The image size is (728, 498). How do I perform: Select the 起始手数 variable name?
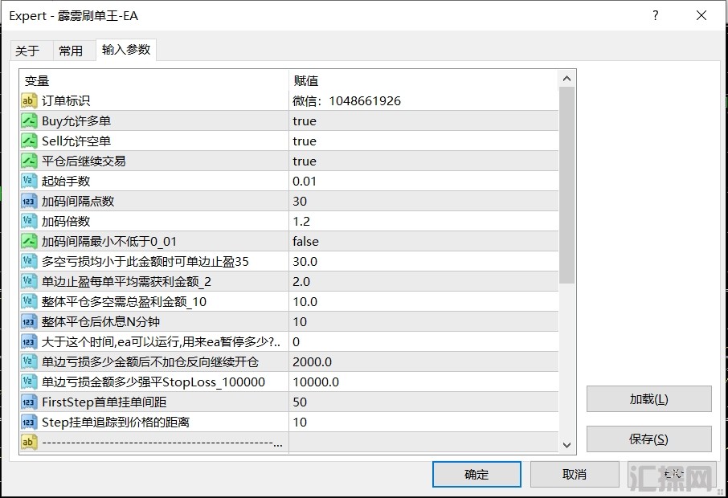tap(66, 181)
